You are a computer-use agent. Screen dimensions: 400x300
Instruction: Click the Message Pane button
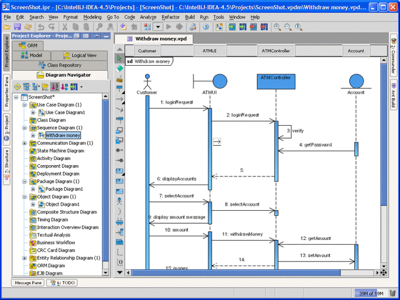(x=28, y=283)
